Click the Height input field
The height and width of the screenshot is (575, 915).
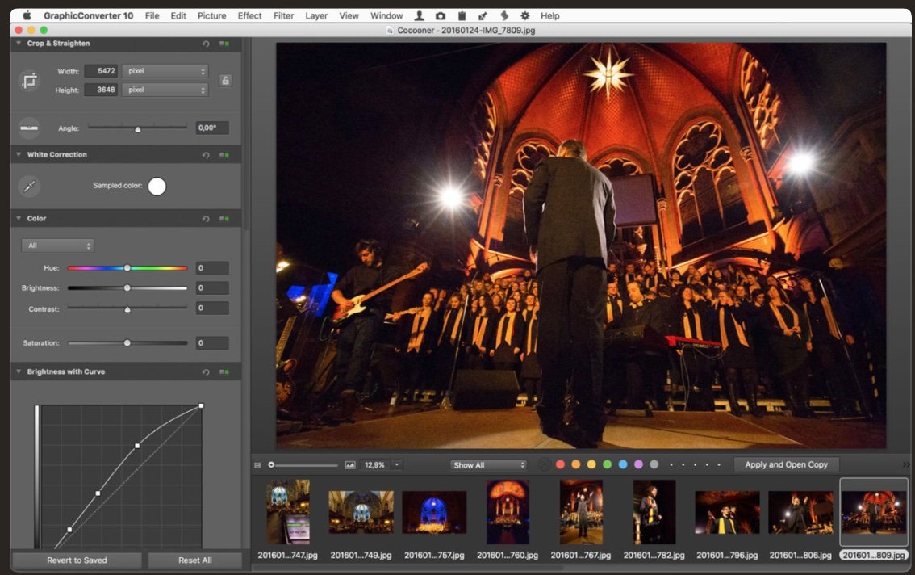click(101, 90)
